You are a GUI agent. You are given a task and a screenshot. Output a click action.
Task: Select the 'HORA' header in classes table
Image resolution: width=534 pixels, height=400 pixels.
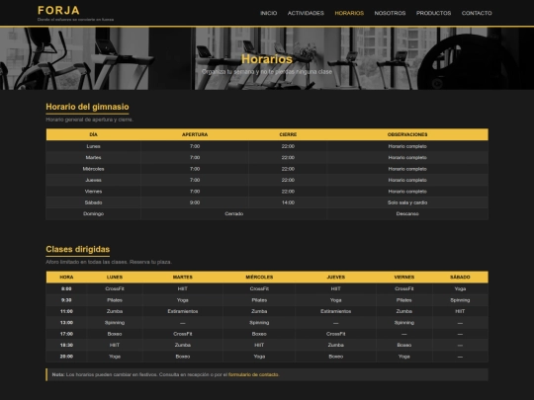coord(66,278)
